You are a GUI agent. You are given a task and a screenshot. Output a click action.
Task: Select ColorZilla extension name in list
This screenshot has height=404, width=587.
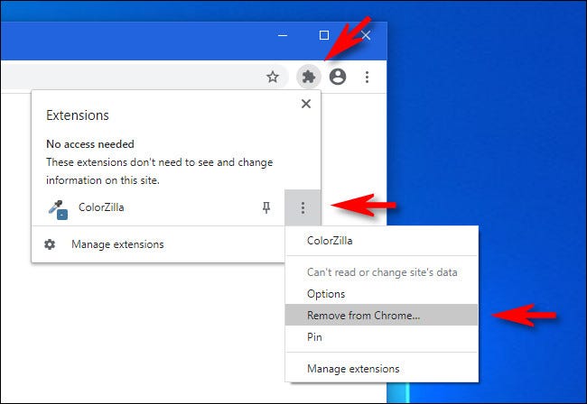point(101,207)
